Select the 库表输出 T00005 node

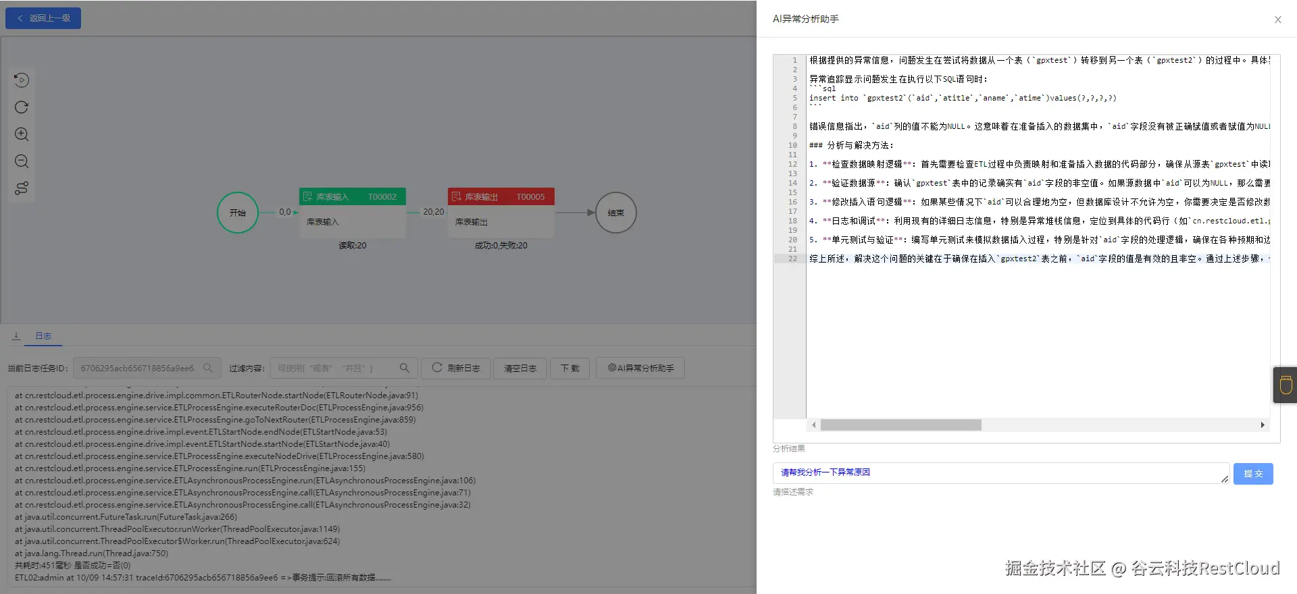click(x=501, y=213)
